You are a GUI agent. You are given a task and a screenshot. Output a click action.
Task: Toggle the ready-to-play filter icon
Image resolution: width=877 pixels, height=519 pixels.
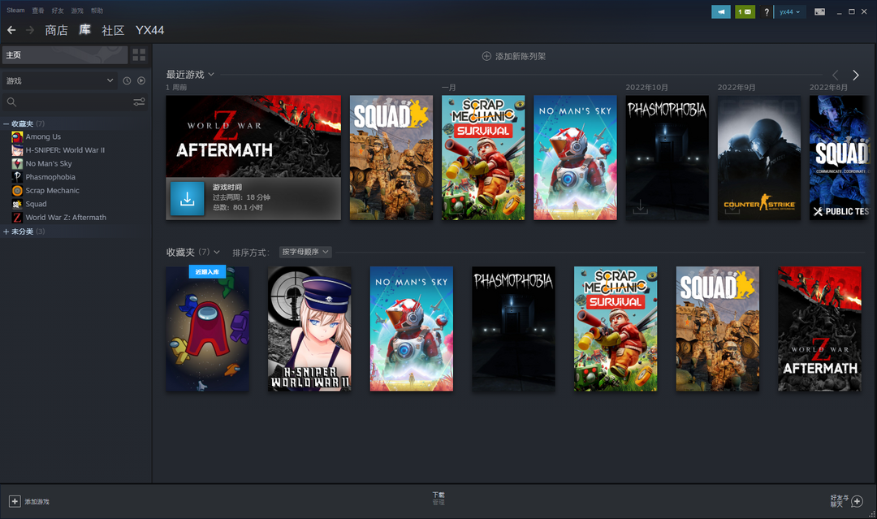pyautogui.click(x=141, y=81)
